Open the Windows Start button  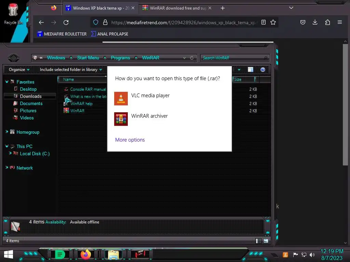coord(9,254)
